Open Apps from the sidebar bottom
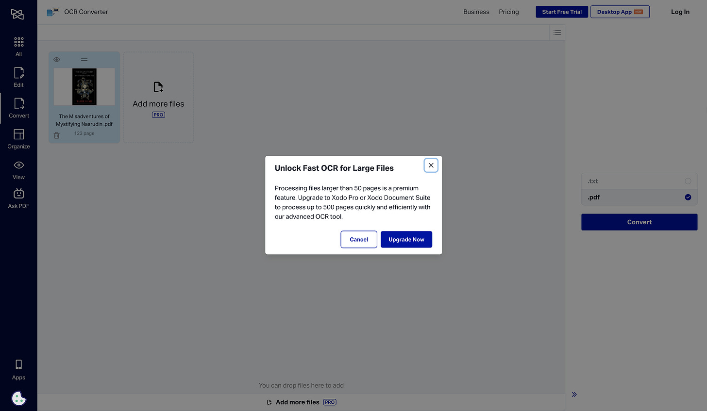Image resolution: width=707 pixels, height=411 pixels. point(18,370)
